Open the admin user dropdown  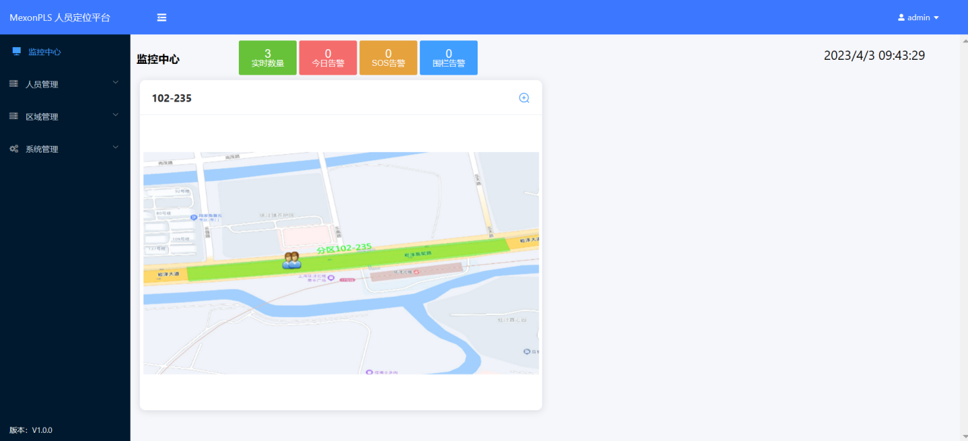[918, 17]
